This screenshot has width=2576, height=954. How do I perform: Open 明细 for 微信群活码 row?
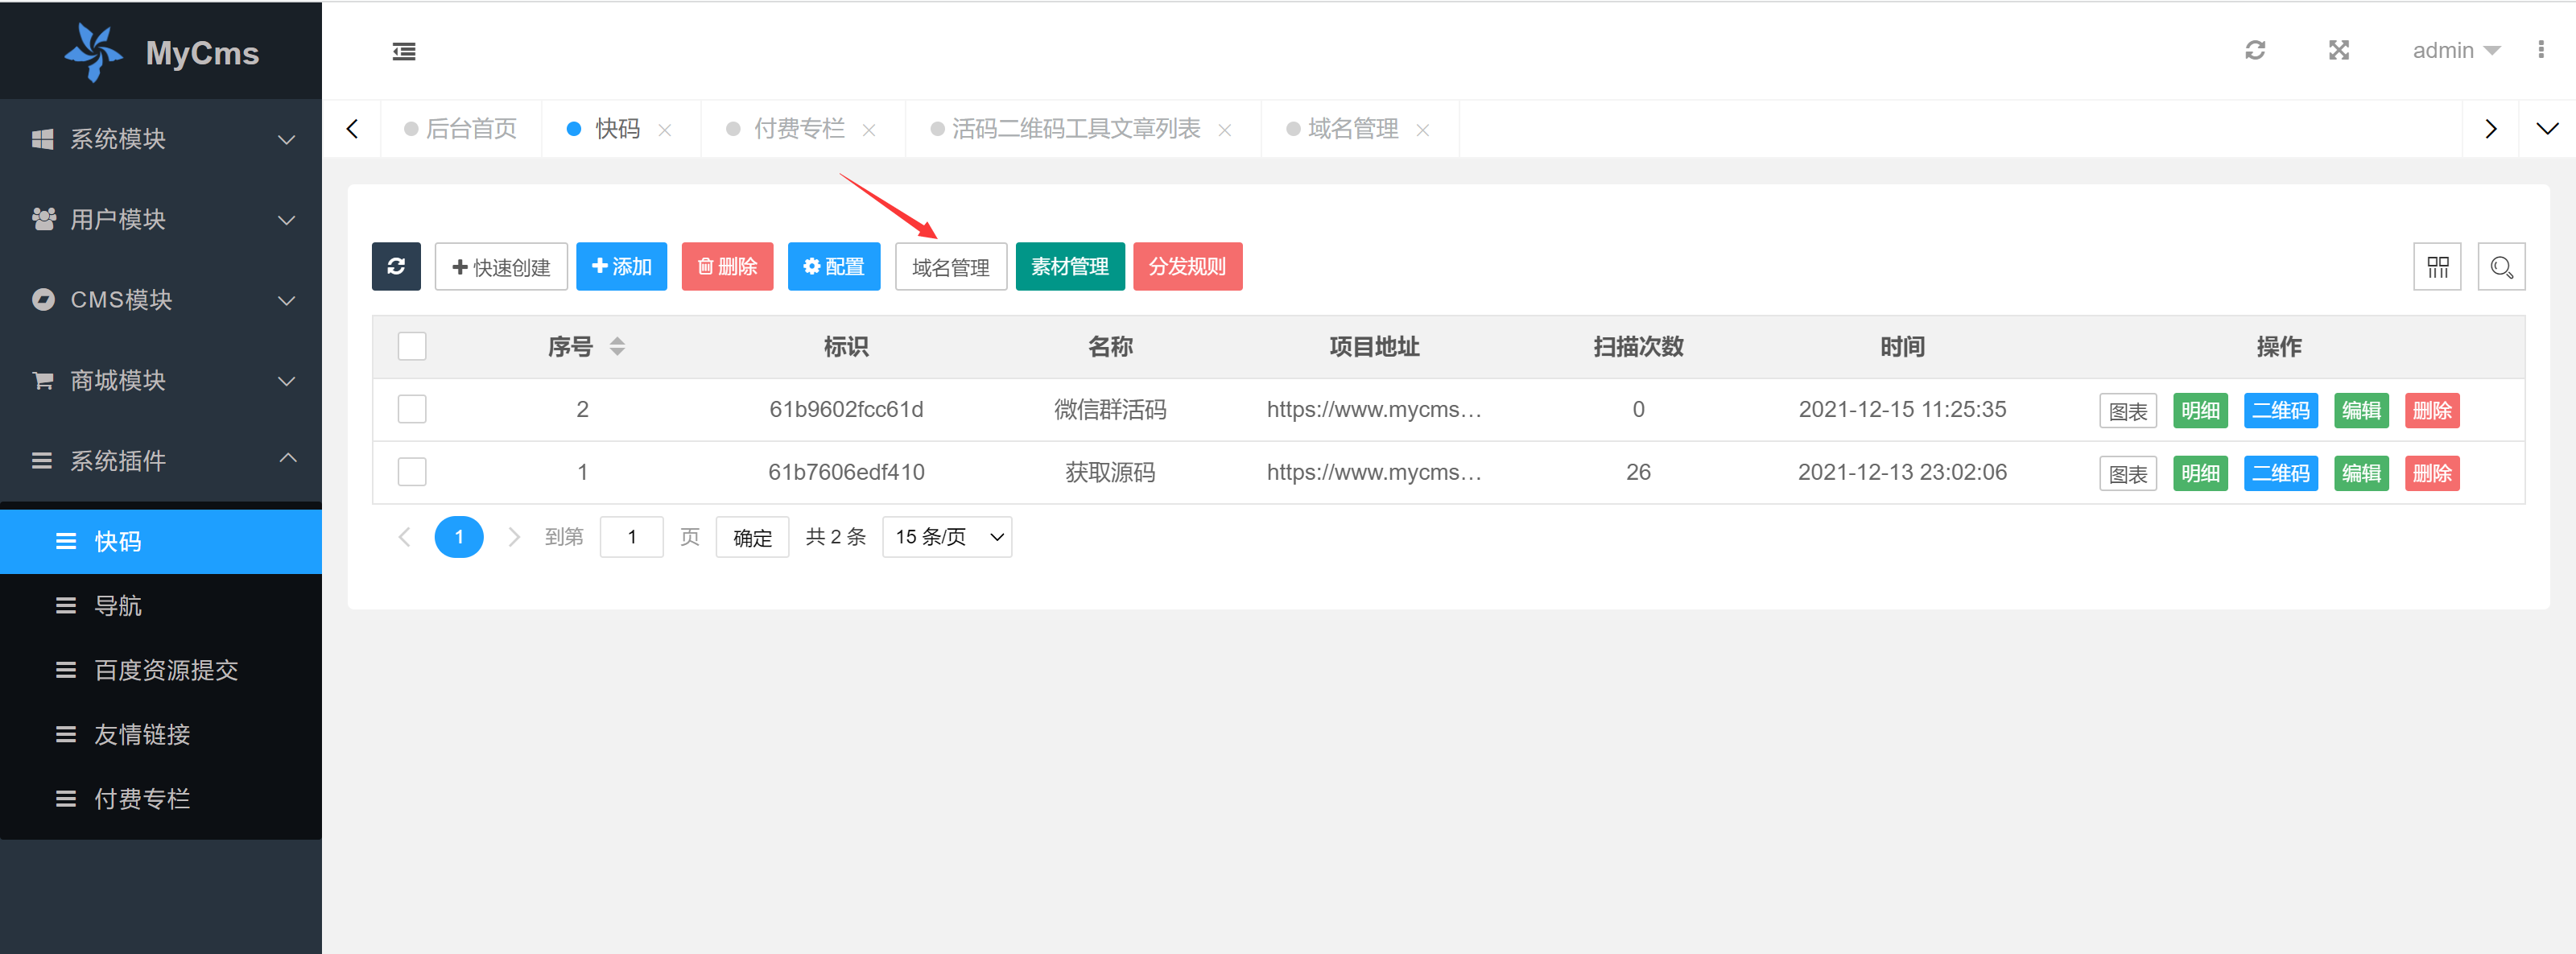click(2200, 410)
